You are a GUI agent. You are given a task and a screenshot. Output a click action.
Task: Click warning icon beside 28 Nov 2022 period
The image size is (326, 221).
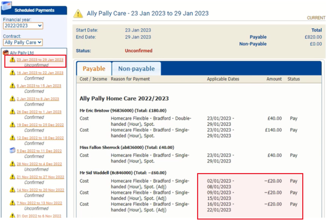(x=13, y=164)
